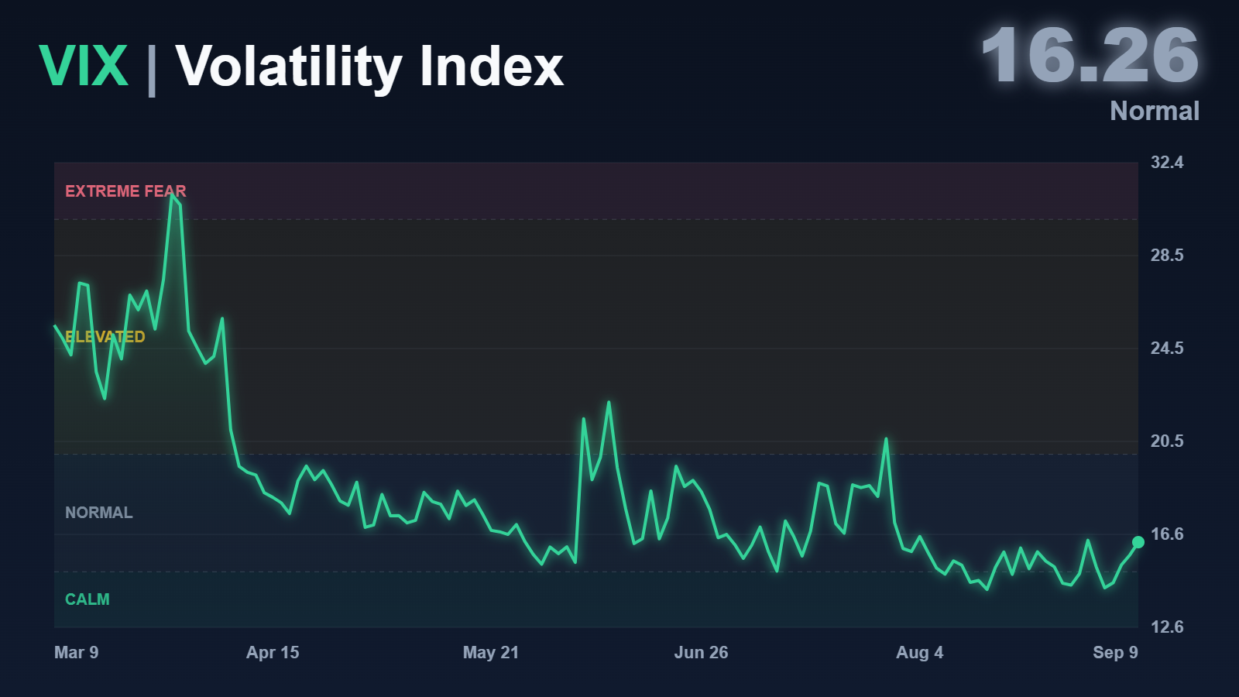Select the CALM zone label
This screenshot has width=1239, height=697.
88,599
